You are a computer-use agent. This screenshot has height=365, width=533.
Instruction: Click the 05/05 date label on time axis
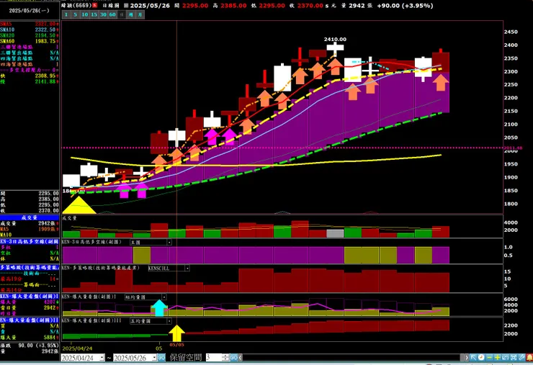[176, 345]
